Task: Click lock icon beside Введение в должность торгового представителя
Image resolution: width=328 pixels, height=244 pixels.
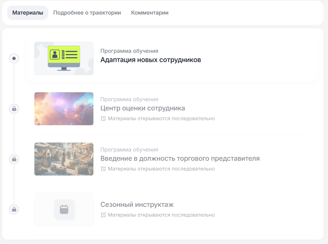Action: [x=14, y=159]
